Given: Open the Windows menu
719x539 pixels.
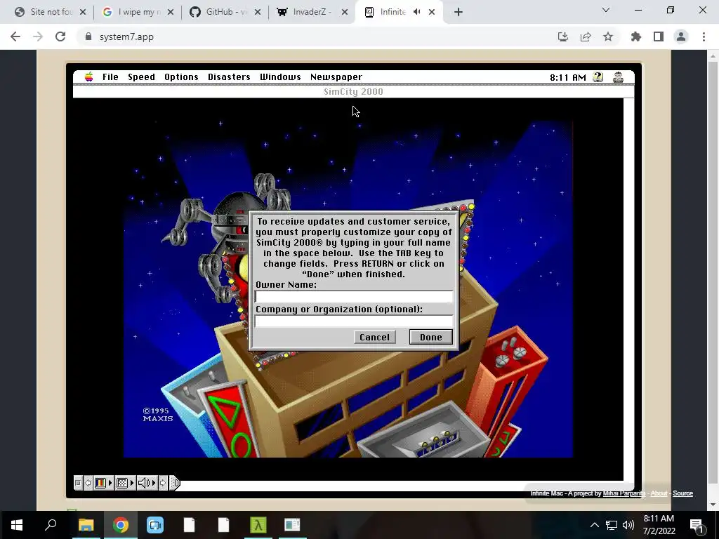Looking at the screenshot, I should (280, 77).
